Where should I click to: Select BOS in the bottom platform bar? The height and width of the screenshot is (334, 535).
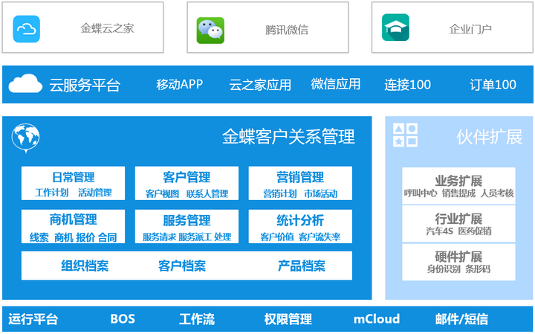pyautogui.click(x=123, y=319)
